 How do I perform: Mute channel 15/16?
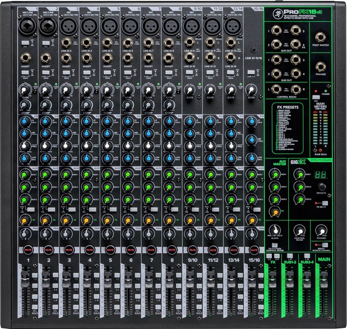tap(254, 249)
